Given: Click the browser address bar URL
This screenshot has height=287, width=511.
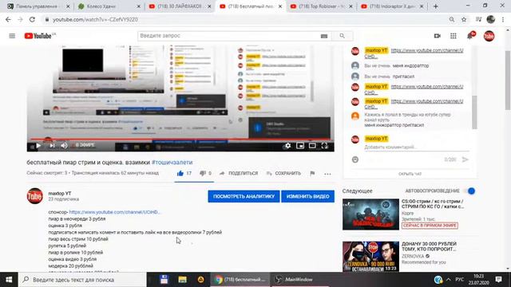Looking at the screenshot, I should [96, 19].
